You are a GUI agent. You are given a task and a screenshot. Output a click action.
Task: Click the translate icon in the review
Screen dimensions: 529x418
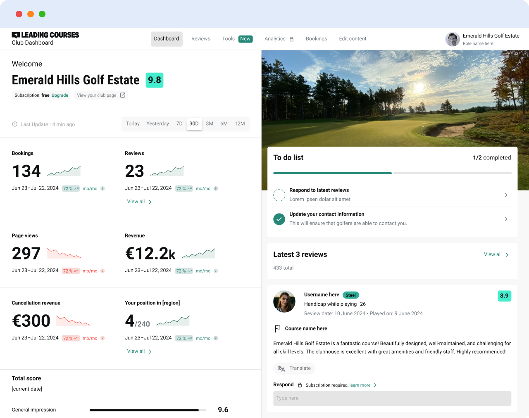(281, 368)
